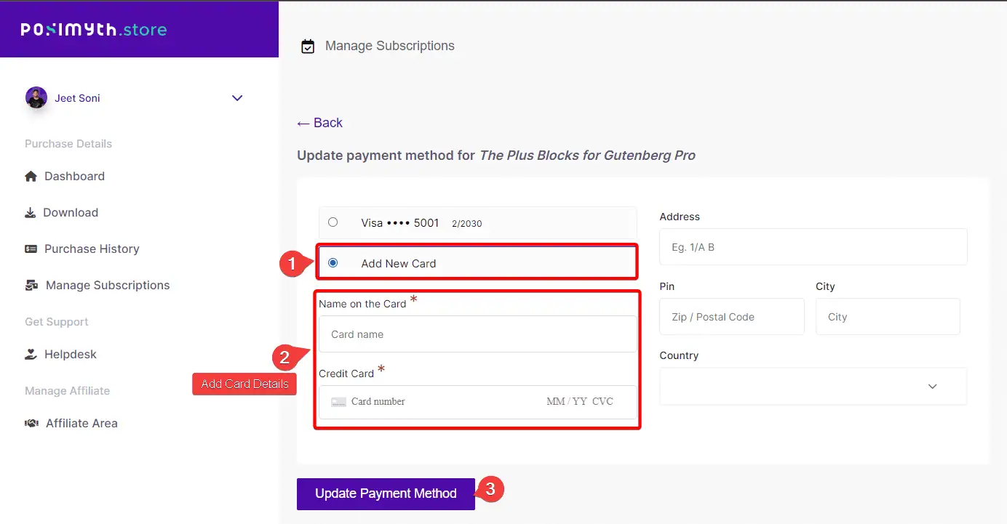This screenshot has height=524, width=1007.
Task: Click the Back link
Action: coord(319,123)
